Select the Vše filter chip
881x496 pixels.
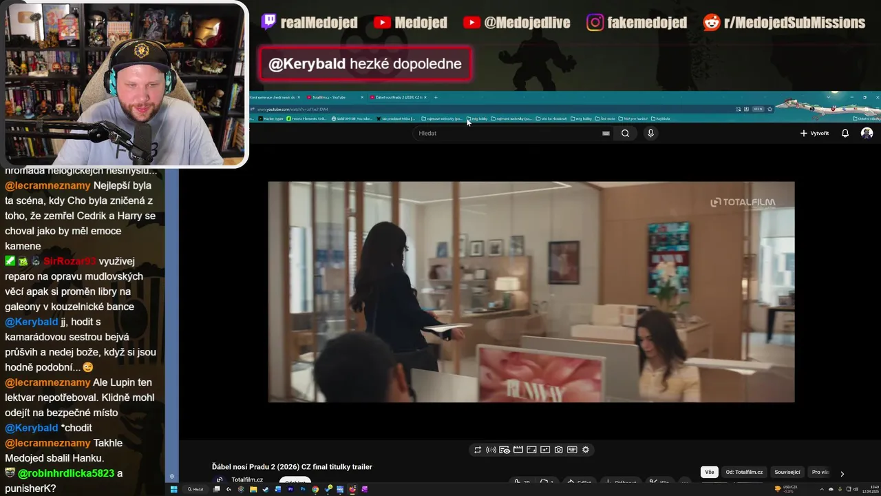[710, 472]
